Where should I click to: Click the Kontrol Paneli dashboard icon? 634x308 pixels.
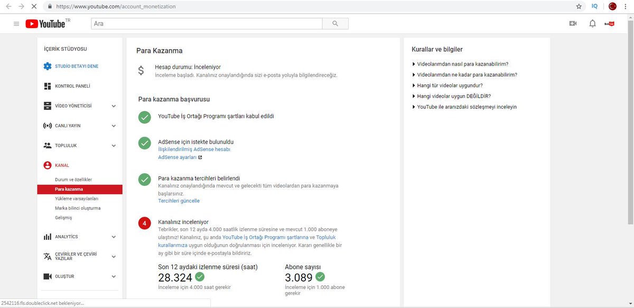[48, 86]
